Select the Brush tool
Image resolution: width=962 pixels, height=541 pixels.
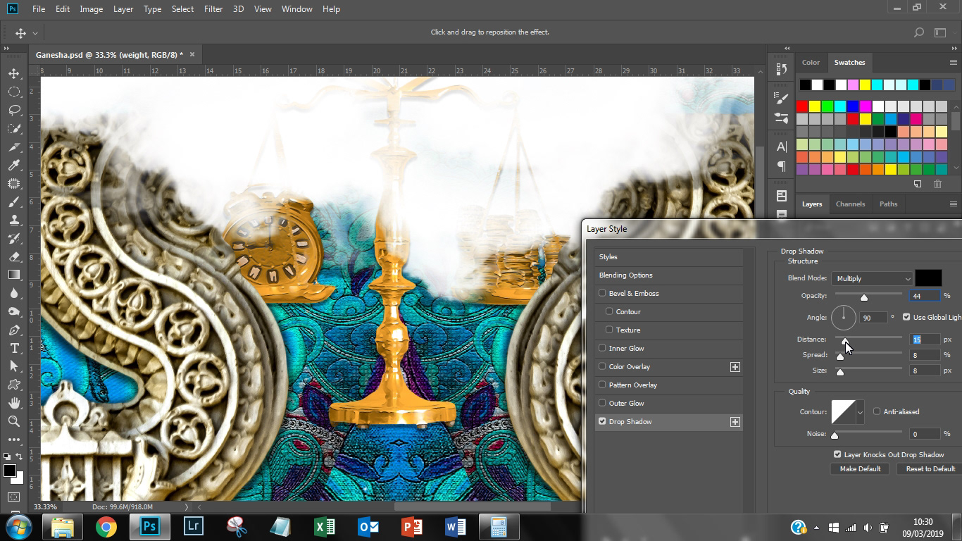[14, 202]
